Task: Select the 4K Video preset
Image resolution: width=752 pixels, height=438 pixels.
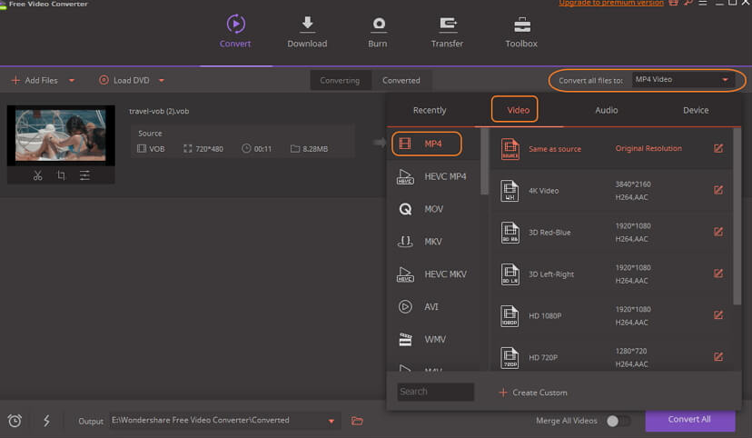Action: pyautogui.click(x=610, y=191)
